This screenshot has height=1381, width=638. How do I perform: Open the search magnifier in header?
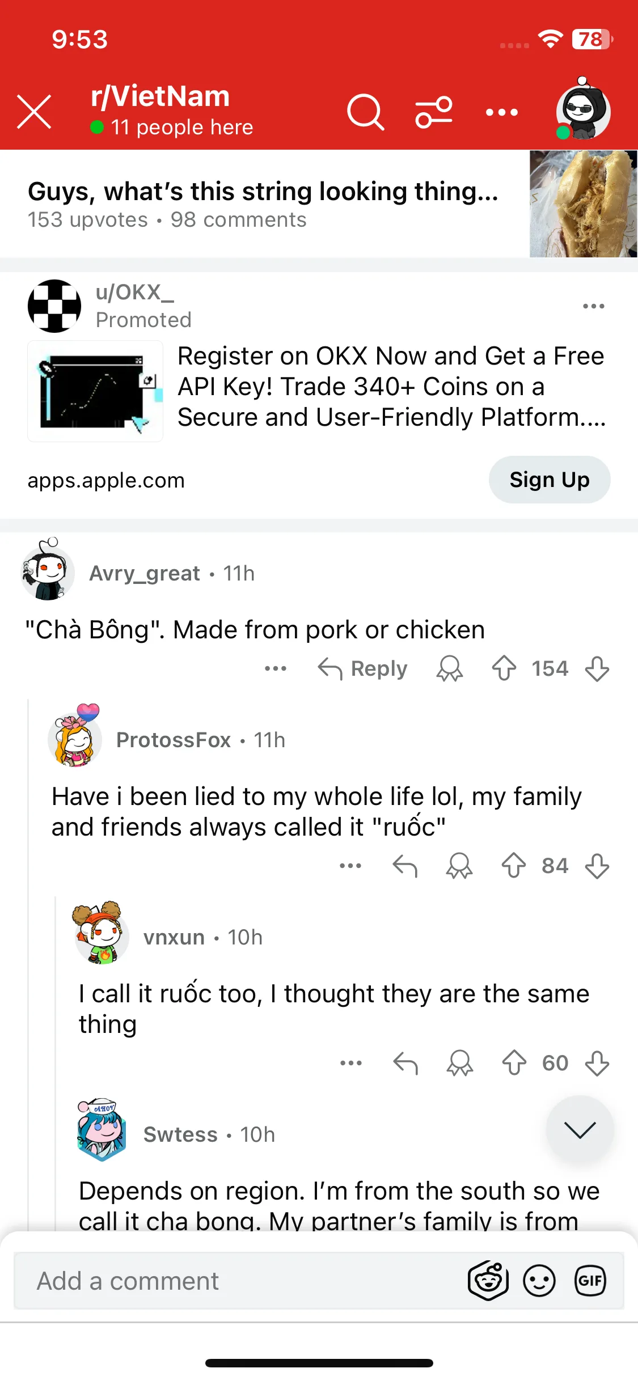click(366, 112)
